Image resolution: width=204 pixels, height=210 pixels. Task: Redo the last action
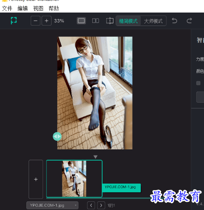[x=189, y=21]
